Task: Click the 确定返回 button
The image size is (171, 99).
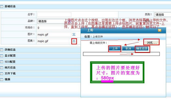Action: [142, 48]
